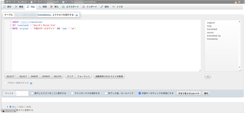Open the トリガ tab
Viewport: 245px width, 113px height.
point(118,7)
